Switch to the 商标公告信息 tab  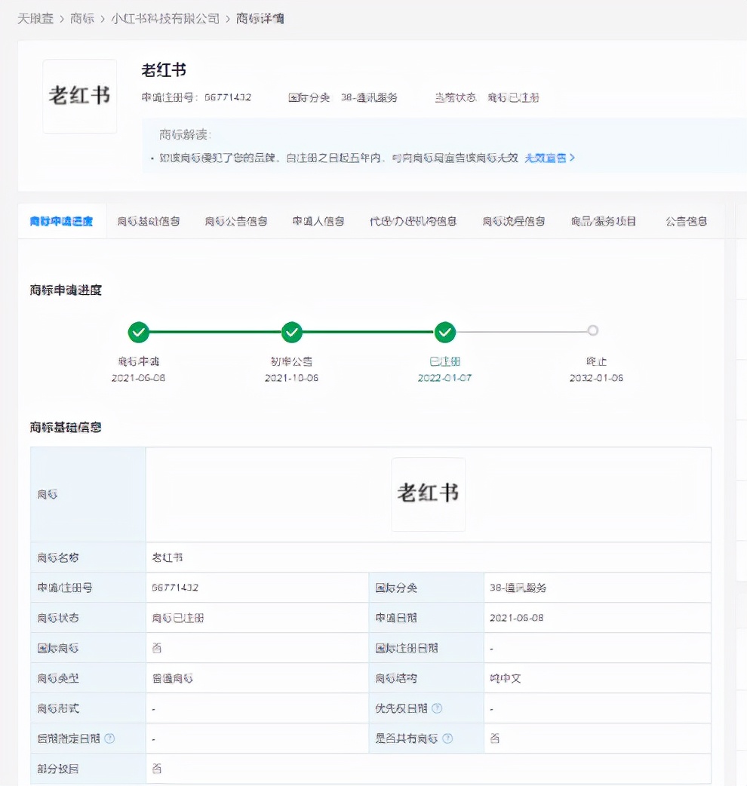coord(235,221)
